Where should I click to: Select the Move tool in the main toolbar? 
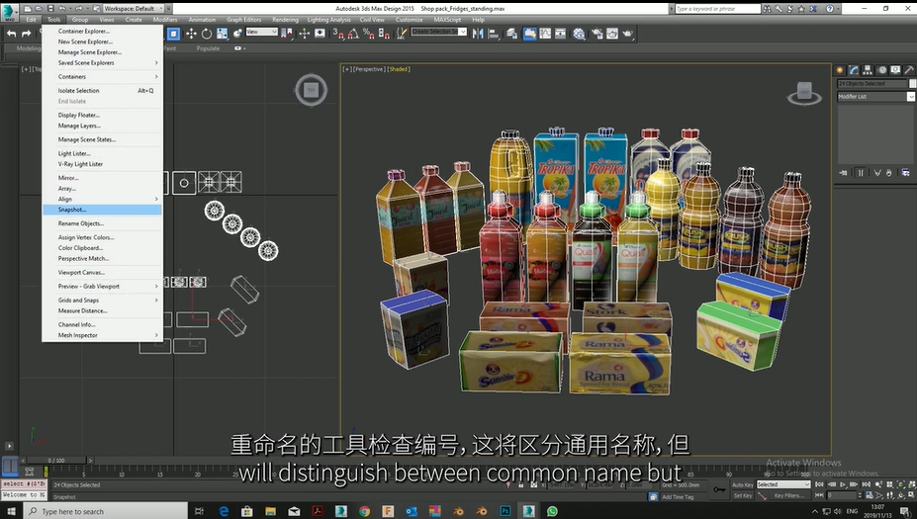[x=191, y=34]
